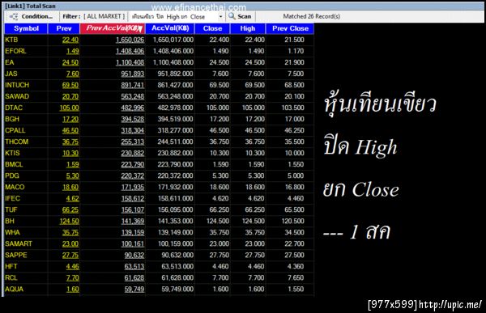This screenshot has height=313, width=486.
Task: Click KTB's Prev price 22.40 link
Action: pyautogui.click(x=70, y=40)
